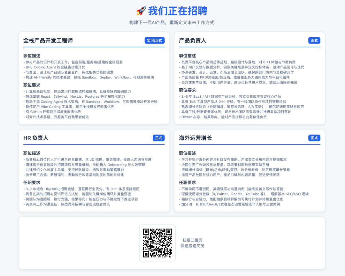Click 职位描述 heading under 全栈产品开发工程师
This screenshot has width=345, height=276.
[x=32, y=56]
